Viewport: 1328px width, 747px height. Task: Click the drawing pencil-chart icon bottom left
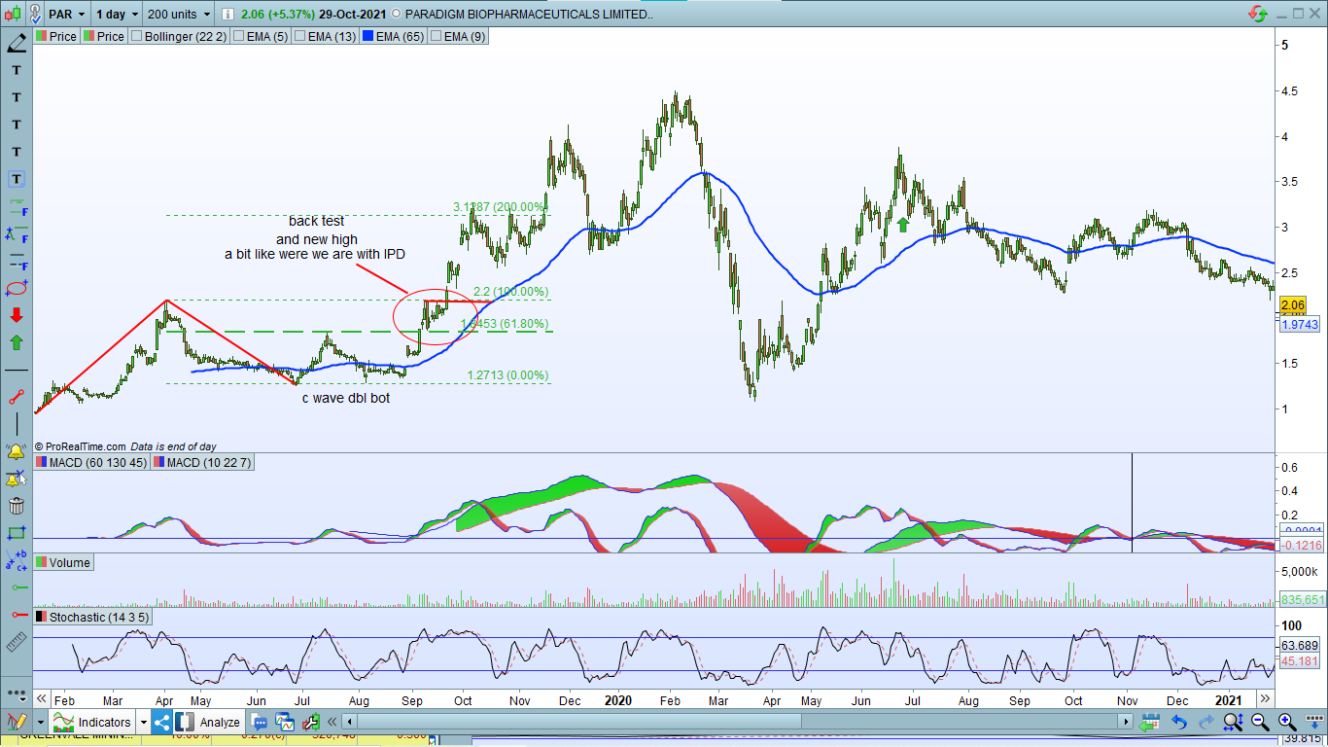(x=17, y=722)
